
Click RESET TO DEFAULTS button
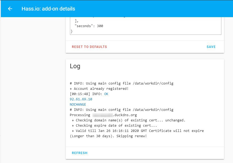pyautogui.click(x=89, y=47)
